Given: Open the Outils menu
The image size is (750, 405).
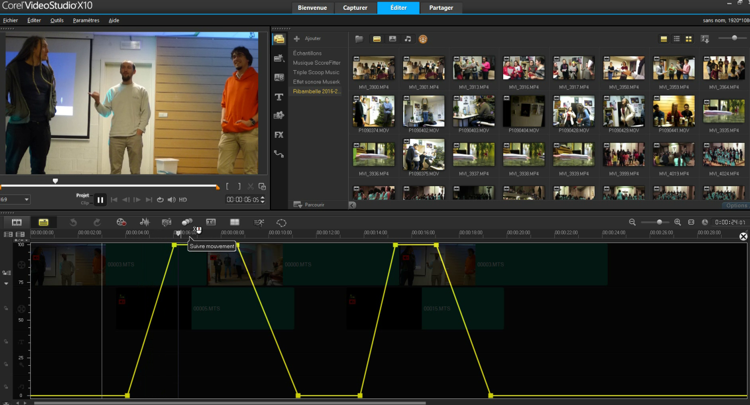Looking at the screenshot, I should click(57, 20).
